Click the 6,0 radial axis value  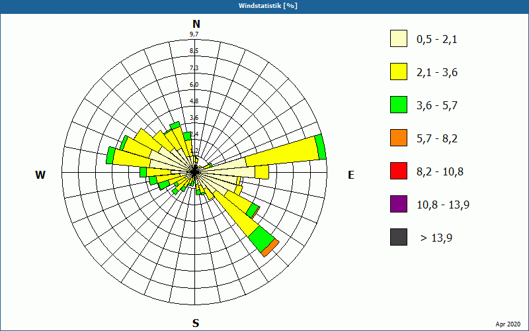point(194,85)
